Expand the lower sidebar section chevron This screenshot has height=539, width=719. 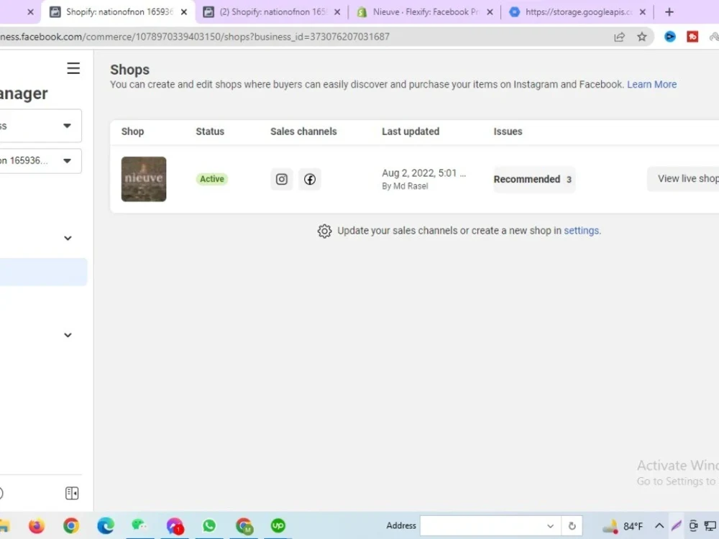(68, 335)
